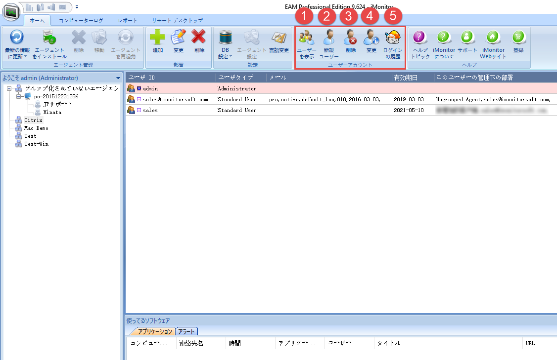This screenshot has width=557, height=360.
Task: Select the JPサポート tree item
Action: 57,104
